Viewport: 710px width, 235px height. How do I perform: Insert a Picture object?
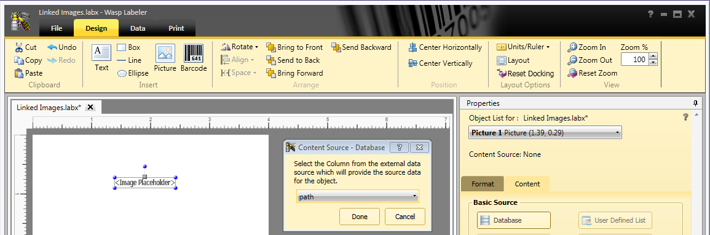click(x=165, y=57)
